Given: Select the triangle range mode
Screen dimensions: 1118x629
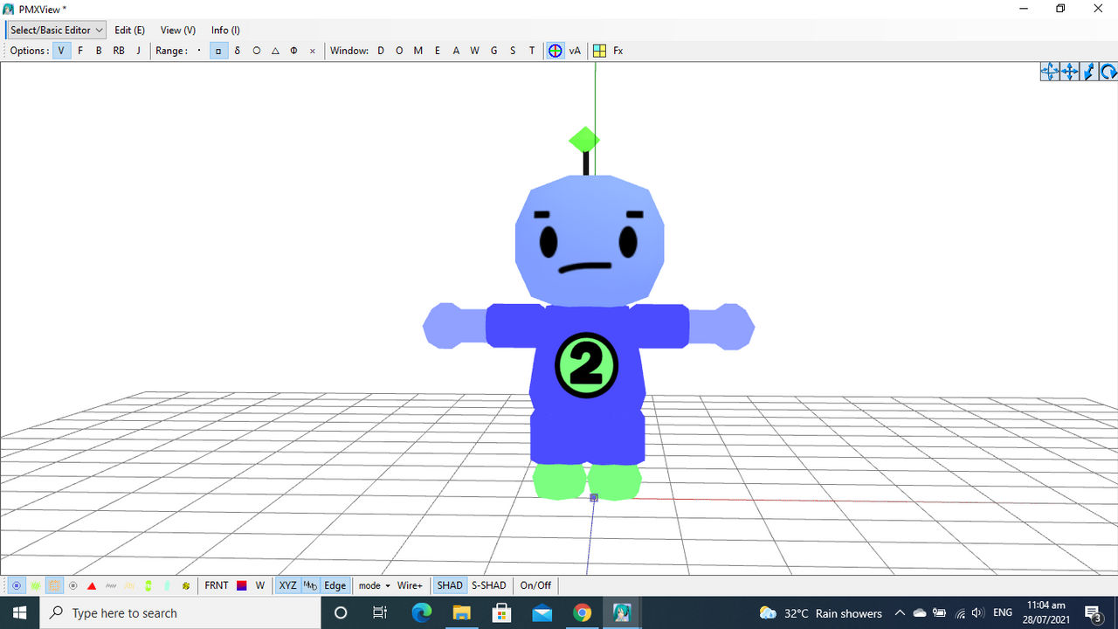Looking at the screenshot, I should 275,51.
